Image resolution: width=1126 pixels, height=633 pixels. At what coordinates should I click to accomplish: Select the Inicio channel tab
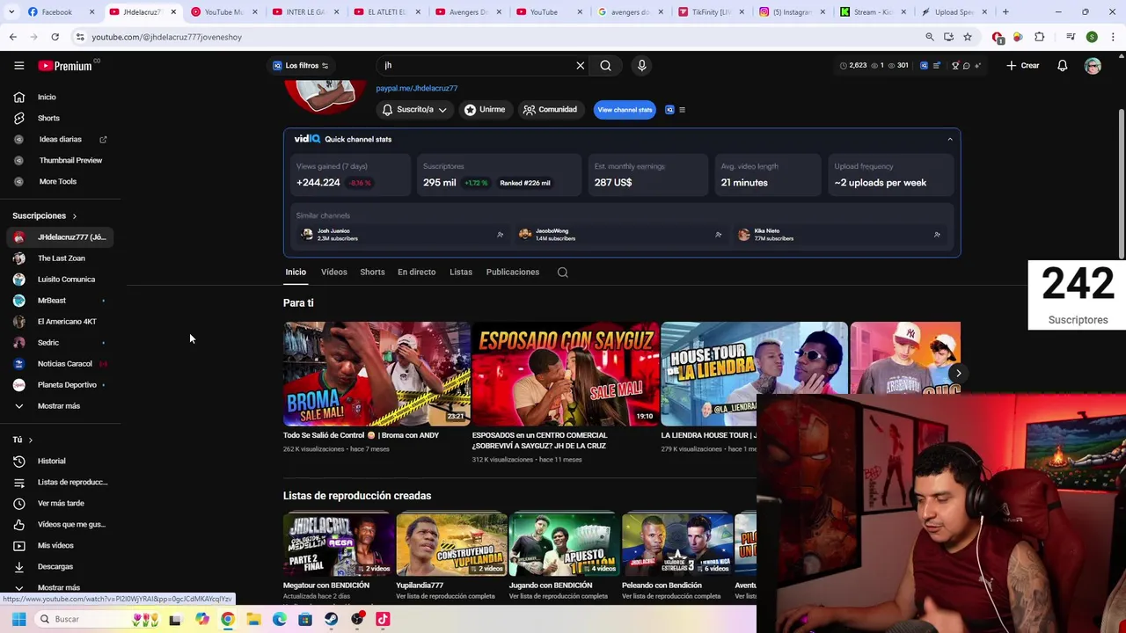pos(296,272)
